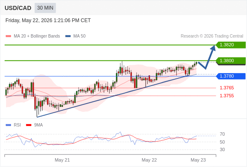Click the '9MA' legend label
This screenshot has width=247, height=167.
pos(39,125)
